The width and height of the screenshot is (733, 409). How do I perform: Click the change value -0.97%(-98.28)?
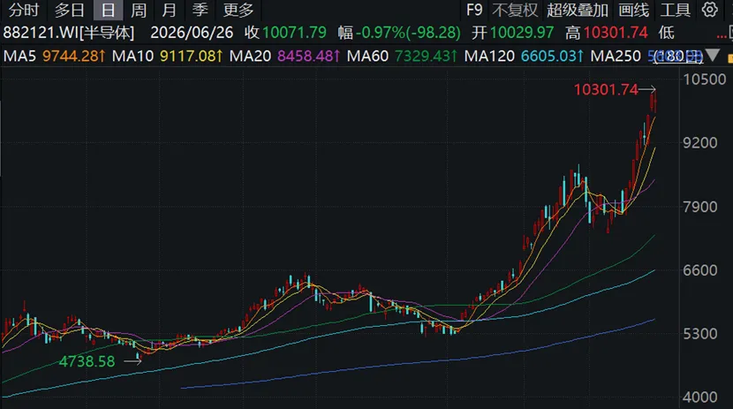tap(408, 33)
